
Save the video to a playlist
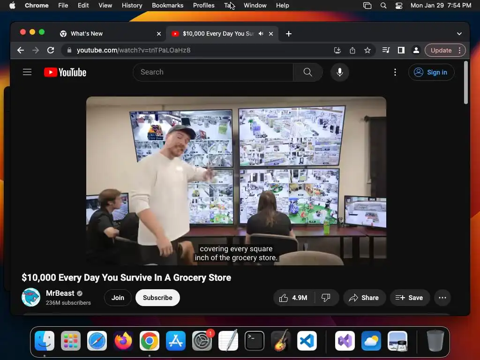[x=410, y=298]
